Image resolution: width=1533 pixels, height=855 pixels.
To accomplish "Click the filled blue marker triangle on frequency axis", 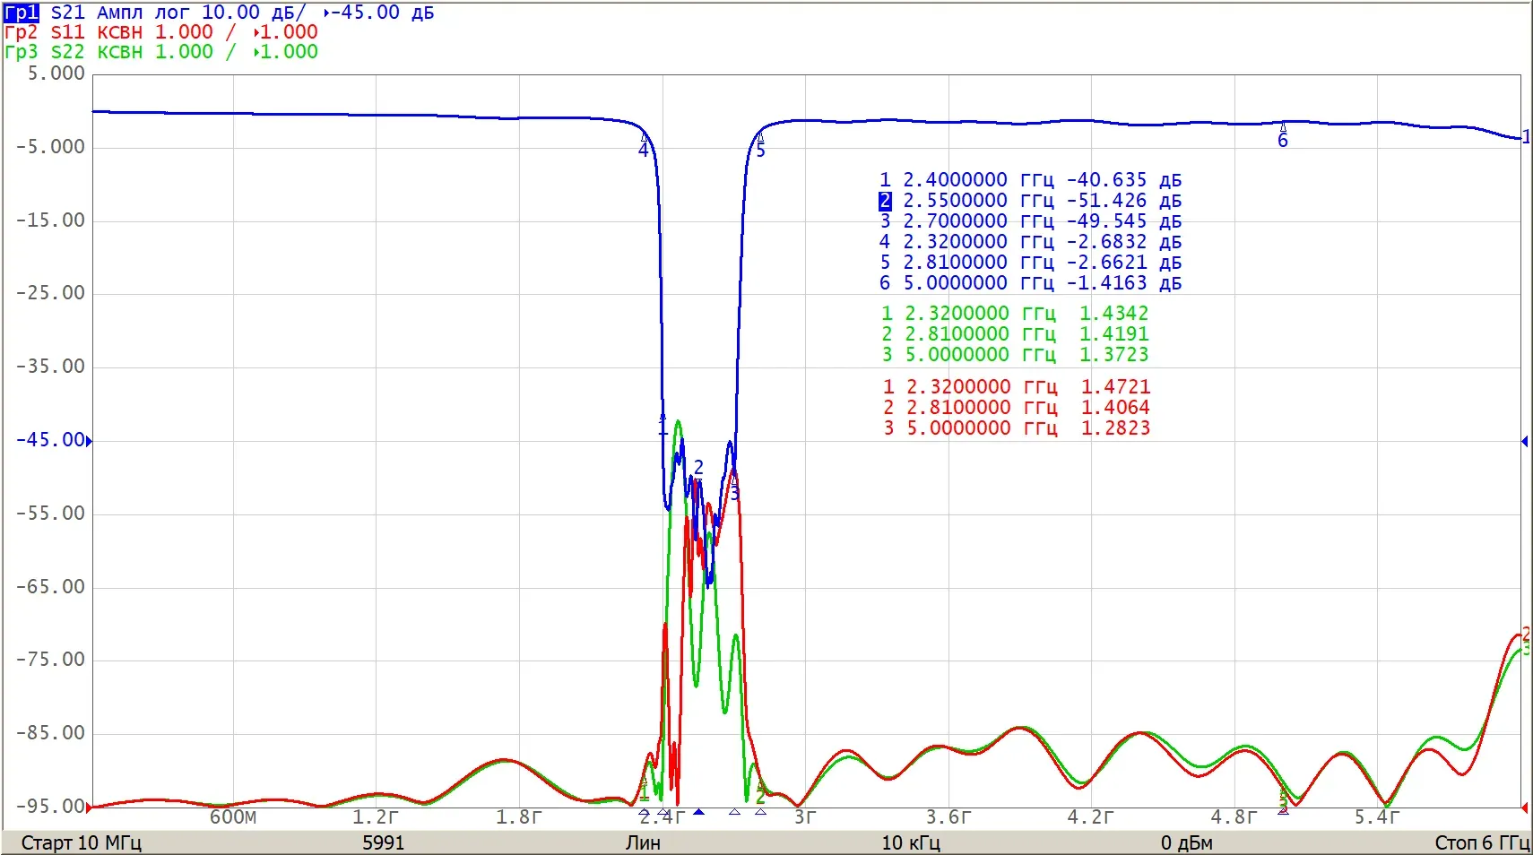I will click(698, 812).
